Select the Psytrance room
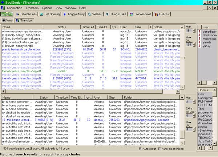Image resolution: width=218 pixels, height=157 pixels. [x=205, y=116]
